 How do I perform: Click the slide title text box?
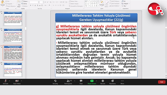coord(96,17)
